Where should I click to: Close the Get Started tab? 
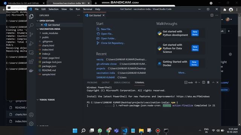(104, 15)
